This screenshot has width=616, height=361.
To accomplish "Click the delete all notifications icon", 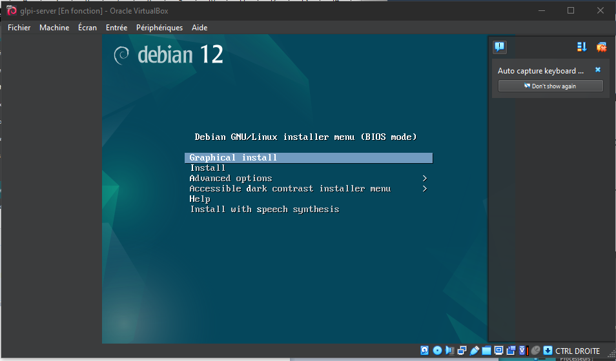I will [x=601, y=47].
